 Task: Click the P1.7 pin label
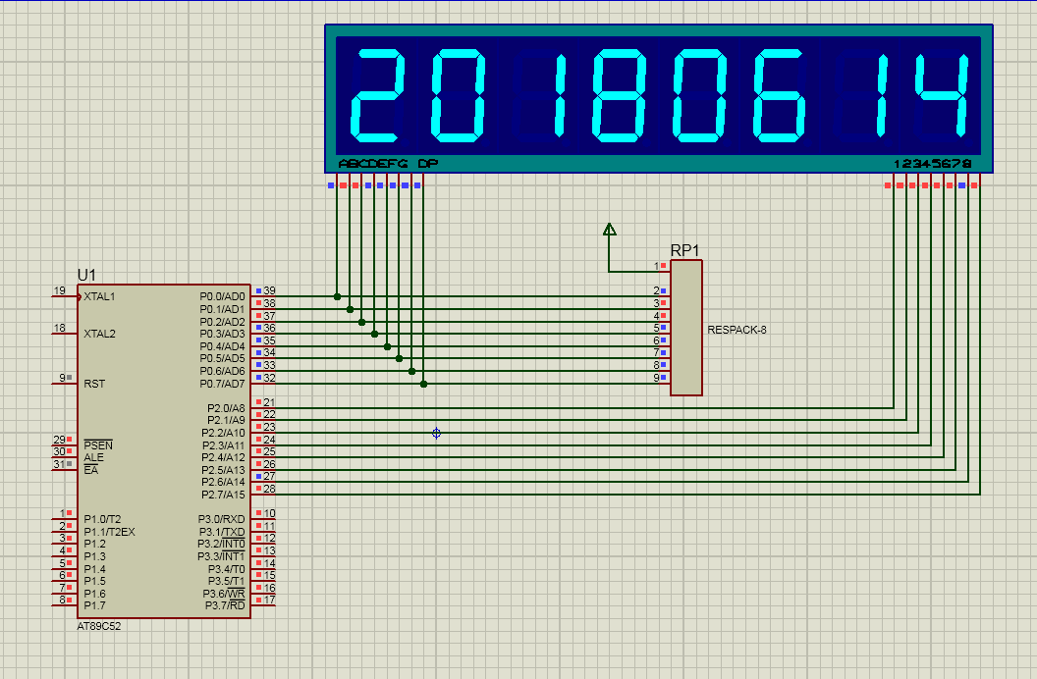pyautogui.click(x=94, y=605)
